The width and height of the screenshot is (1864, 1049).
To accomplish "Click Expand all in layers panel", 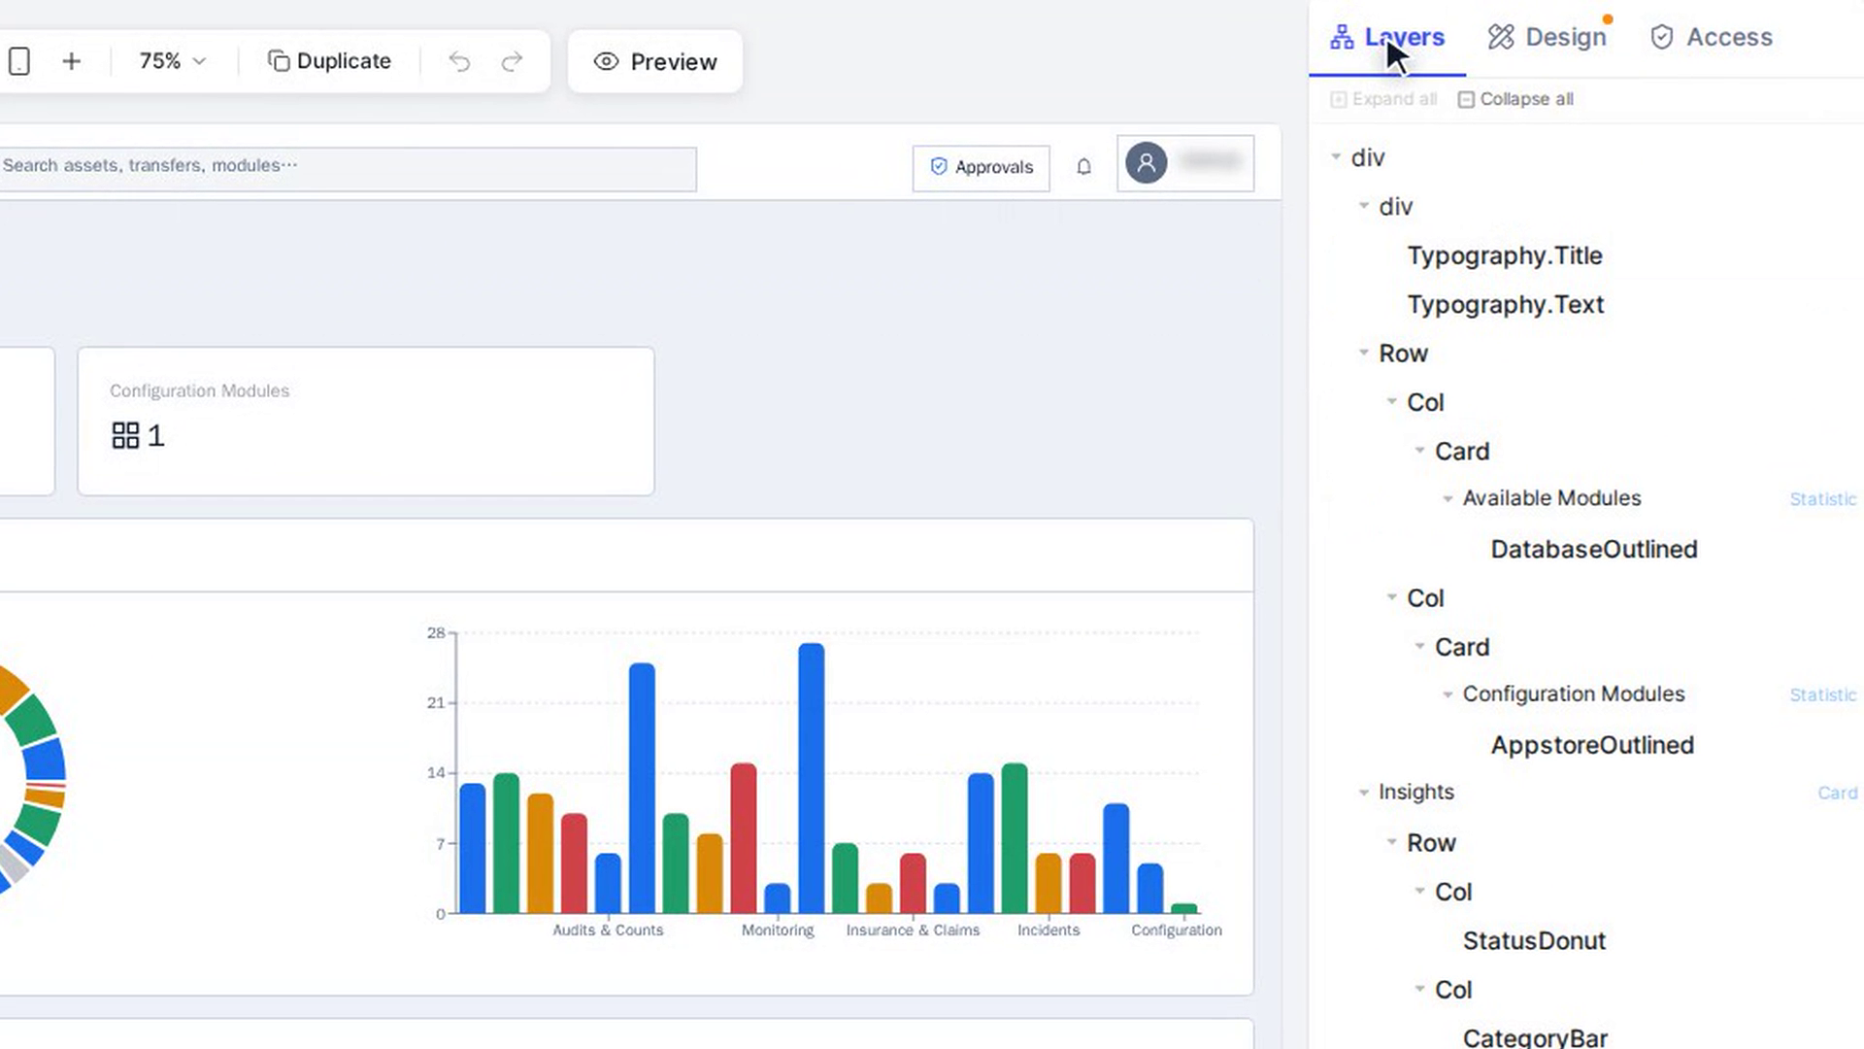I will pos(1383,99).
